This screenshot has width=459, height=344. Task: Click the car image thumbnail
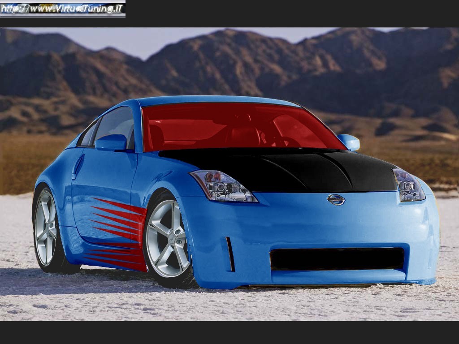click(229, 174)
